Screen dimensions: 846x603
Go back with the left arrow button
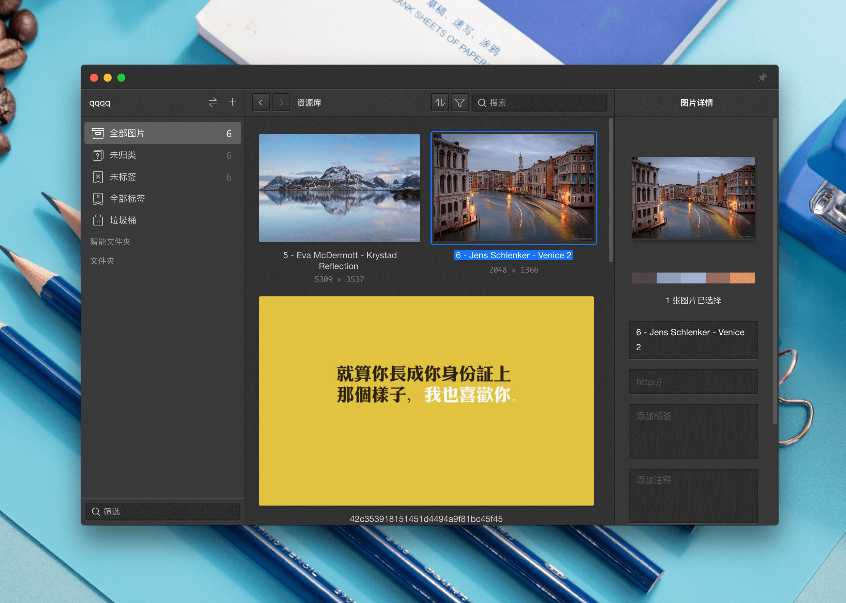(x=261, y=103)
